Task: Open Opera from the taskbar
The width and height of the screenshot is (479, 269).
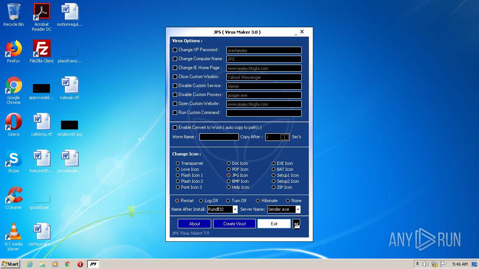Action: click(80, 264)
